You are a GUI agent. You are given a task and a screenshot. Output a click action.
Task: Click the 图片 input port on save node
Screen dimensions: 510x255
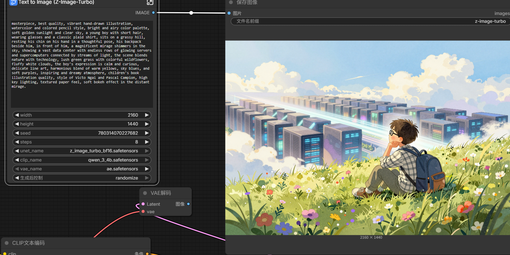point(229,13)
